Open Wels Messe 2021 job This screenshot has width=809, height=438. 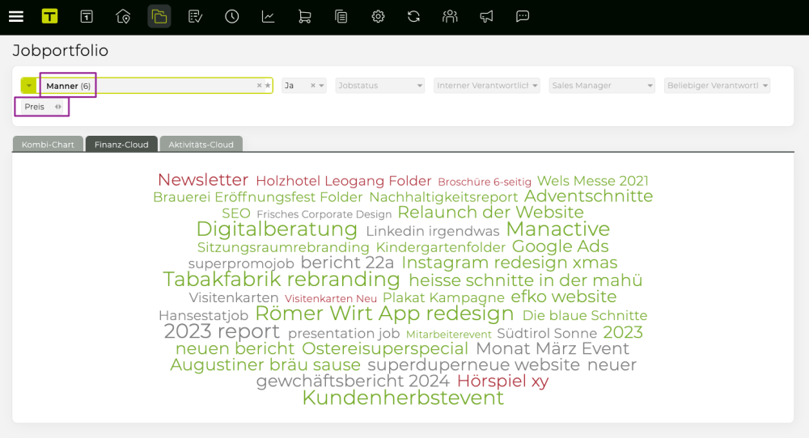pos(593,181)
